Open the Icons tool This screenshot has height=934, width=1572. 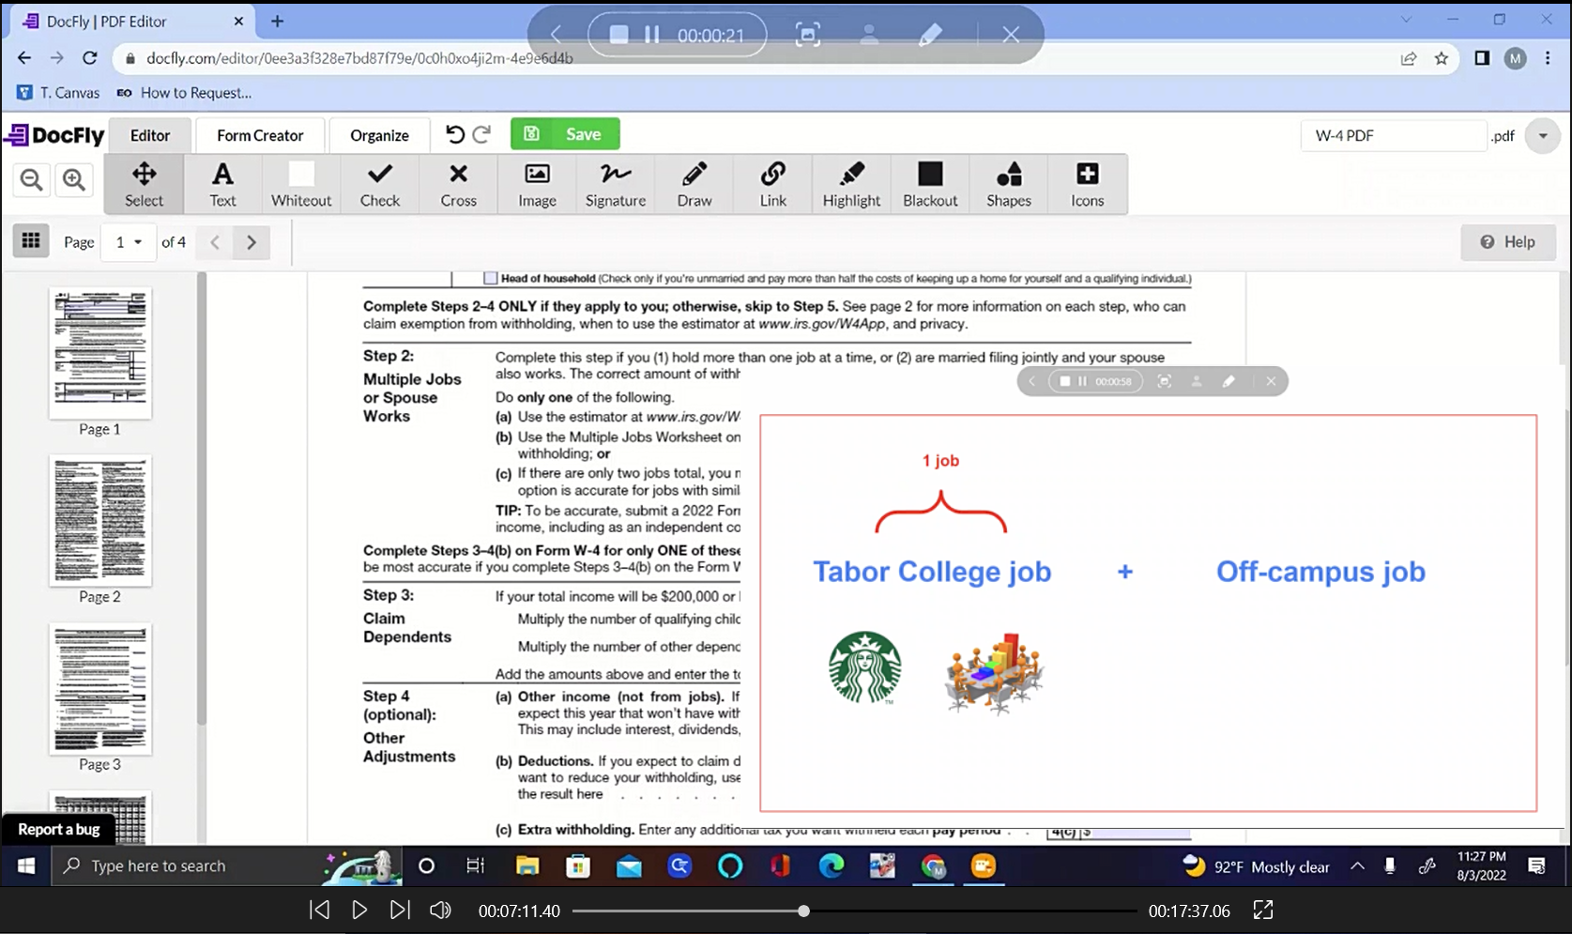click(1088, 184)
